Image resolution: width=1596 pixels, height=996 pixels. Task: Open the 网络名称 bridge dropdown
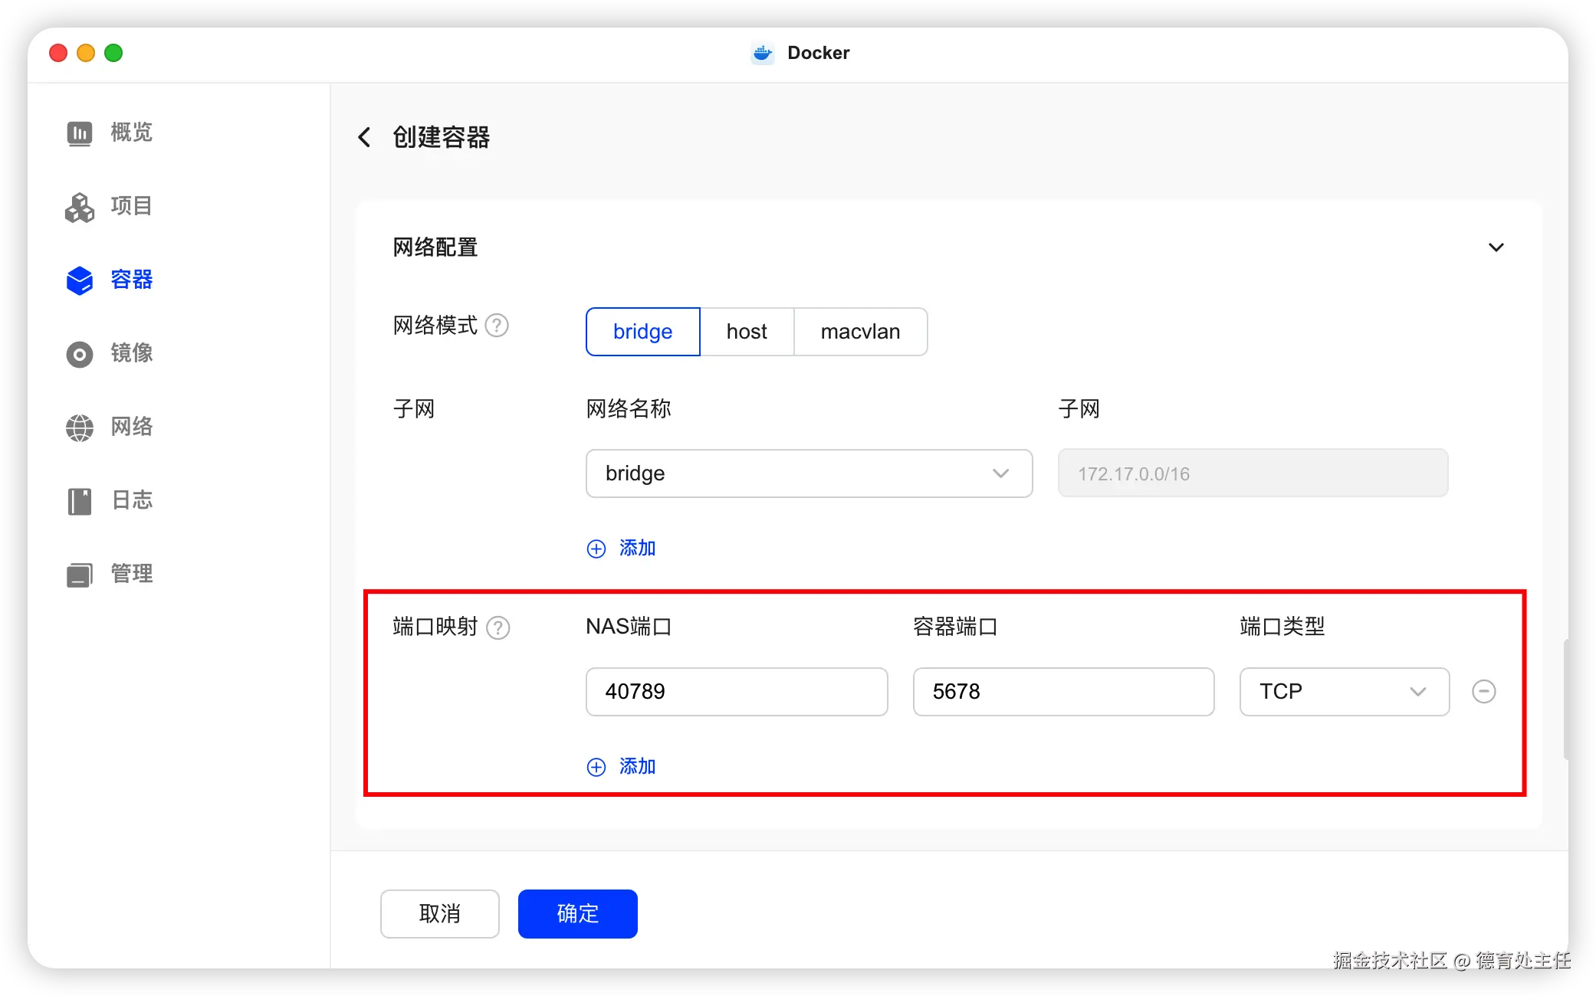[809, 473]
